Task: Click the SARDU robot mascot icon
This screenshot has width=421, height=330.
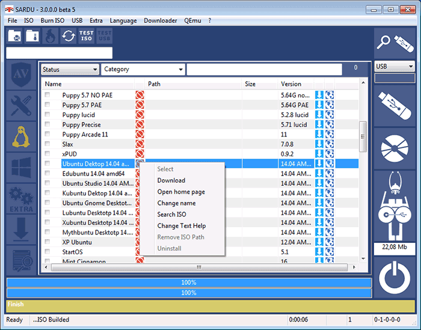Action: tap(395, 206)
